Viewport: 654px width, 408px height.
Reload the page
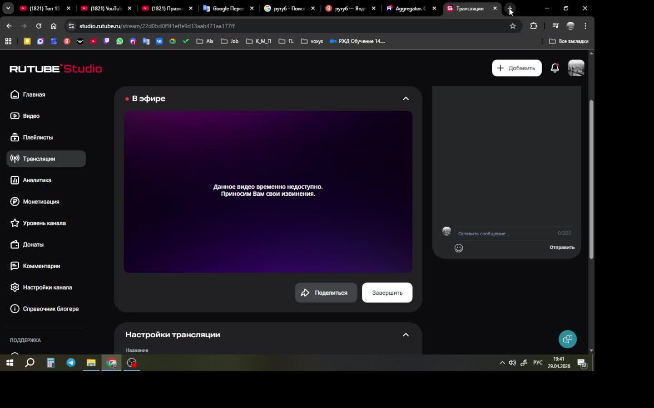coord(39,26)
